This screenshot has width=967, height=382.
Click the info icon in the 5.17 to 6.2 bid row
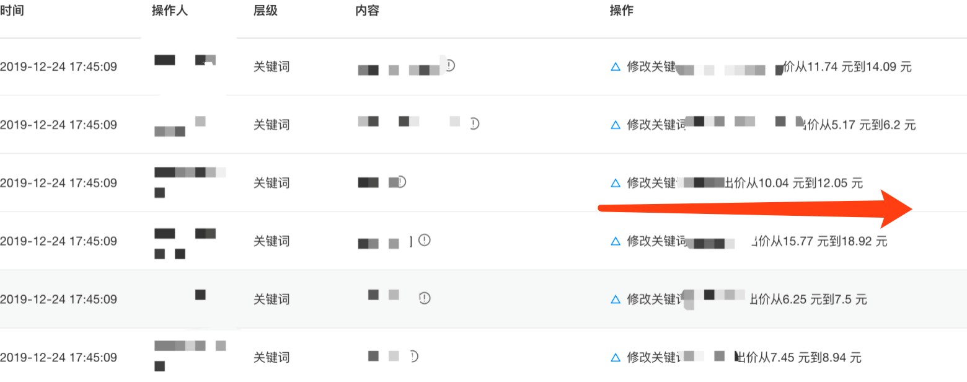tap(474, 123)
